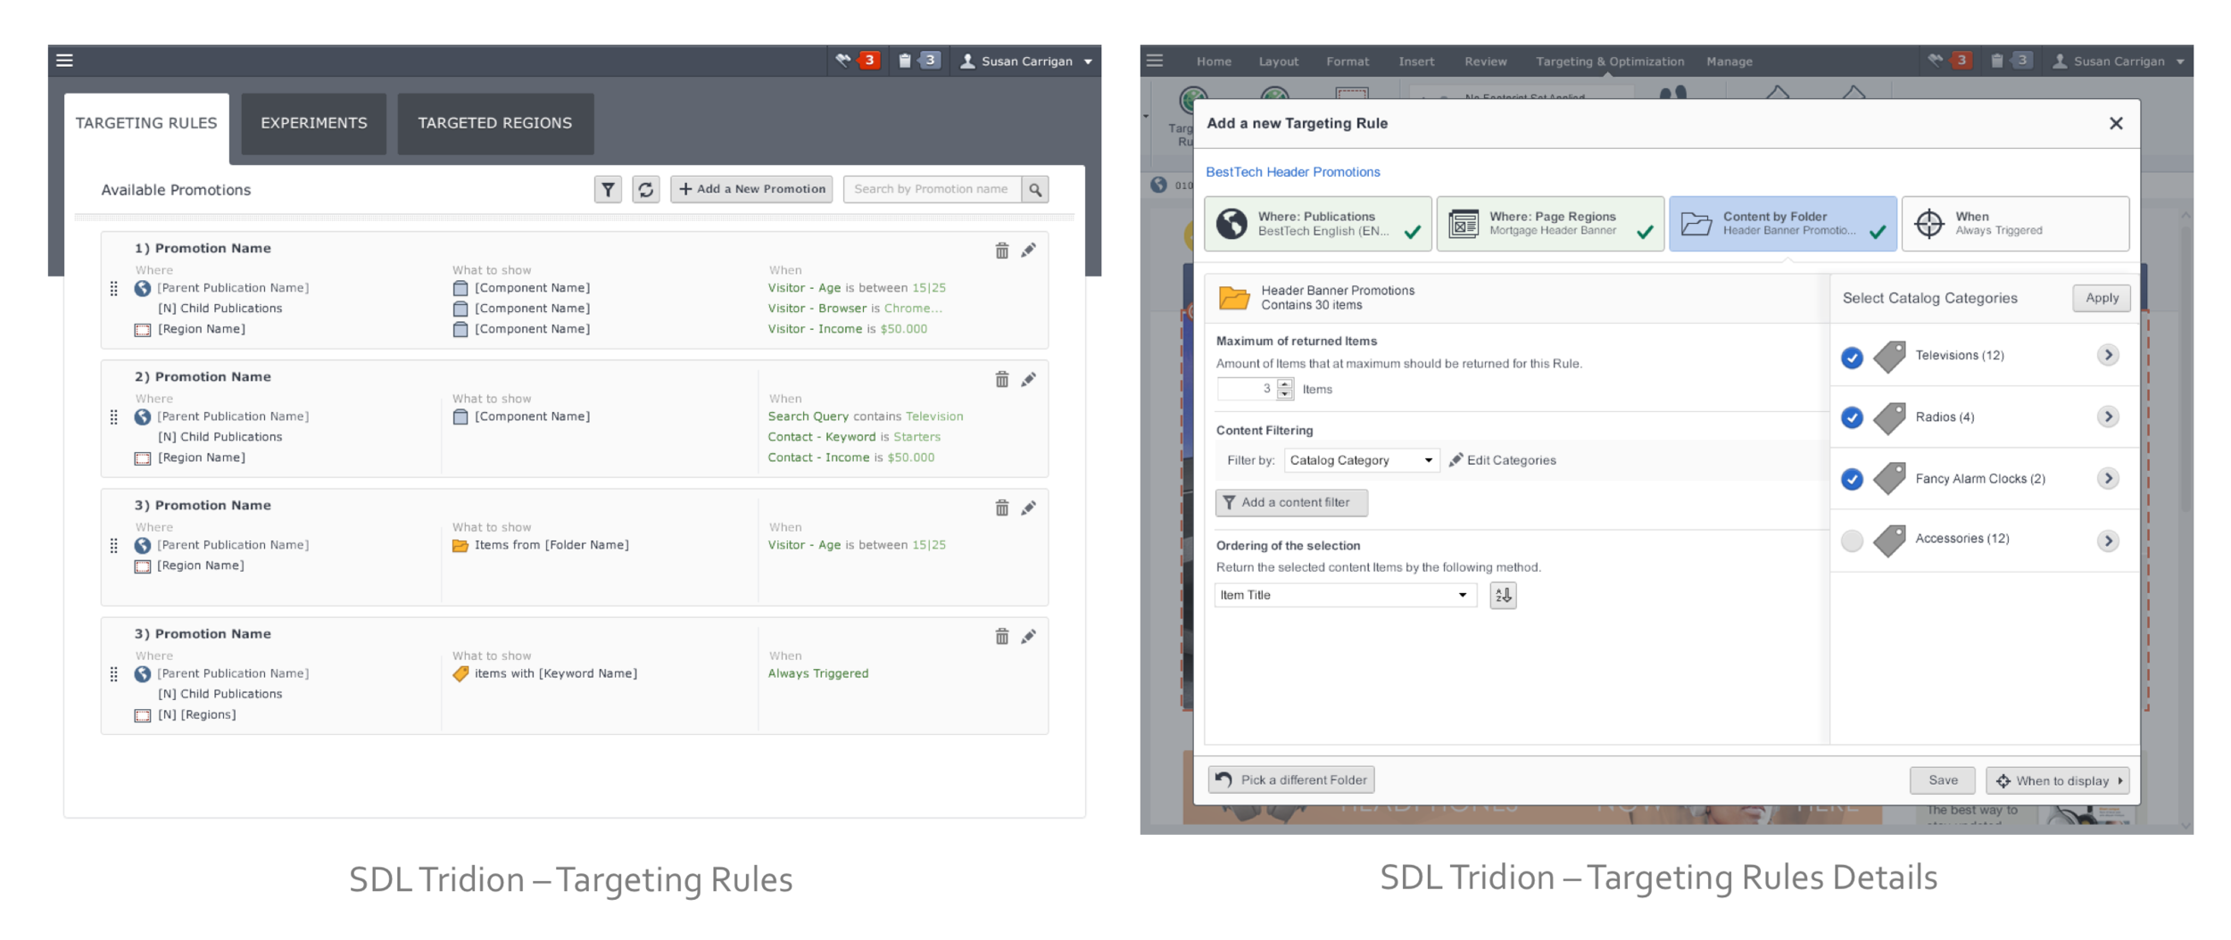Edit promotion 1 with its pencil icon
The image size is (2231, 940).
pos(1029,251)
